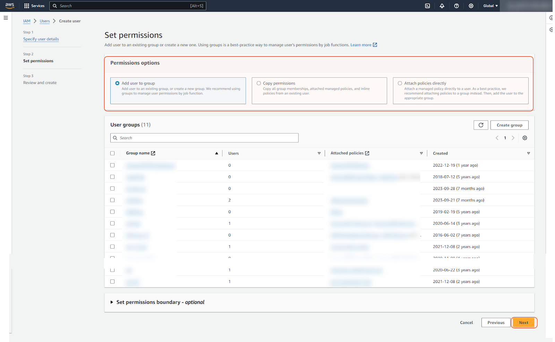Tick the checkbox for the 2022-12-19 group

(x=112, y=165)
